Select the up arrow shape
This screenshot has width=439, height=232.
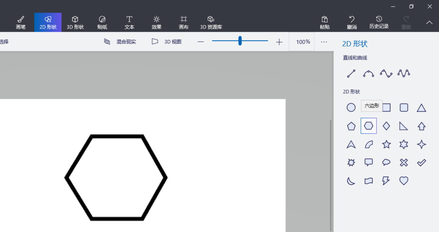(x=422, y=126)
